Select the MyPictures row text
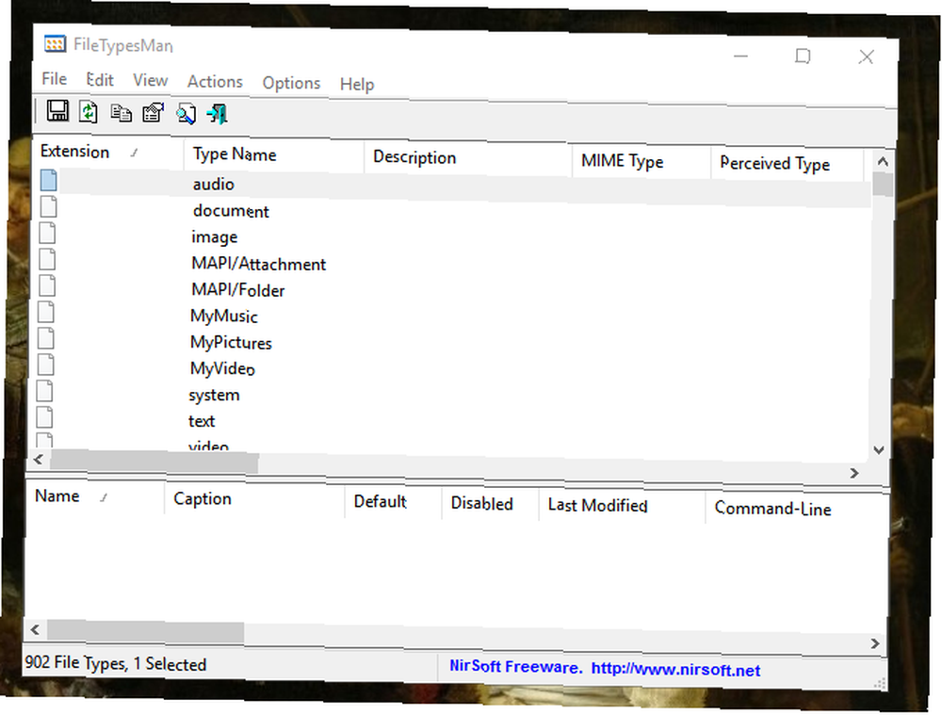Screen dimensions: 942x715 pyautogui.click(x=231, y=343)
